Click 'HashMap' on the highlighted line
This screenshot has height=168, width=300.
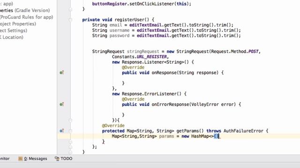coord(200,136)
